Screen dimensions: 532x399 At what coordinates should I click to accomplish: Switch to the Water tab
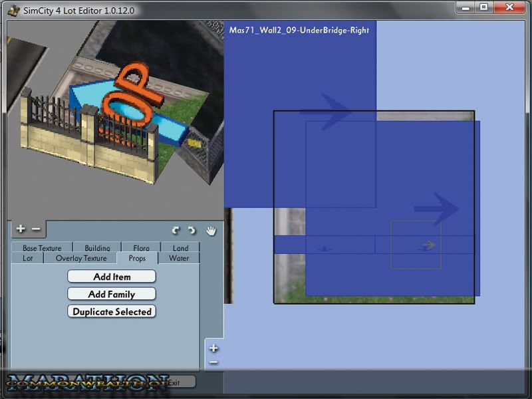pos(179,258)
